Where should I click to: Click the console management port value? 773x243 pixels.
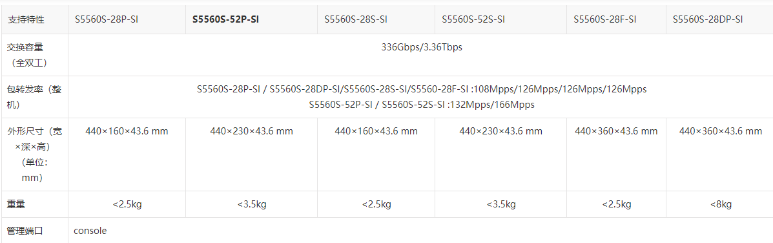pyautogui.click(x=90, y=231)
